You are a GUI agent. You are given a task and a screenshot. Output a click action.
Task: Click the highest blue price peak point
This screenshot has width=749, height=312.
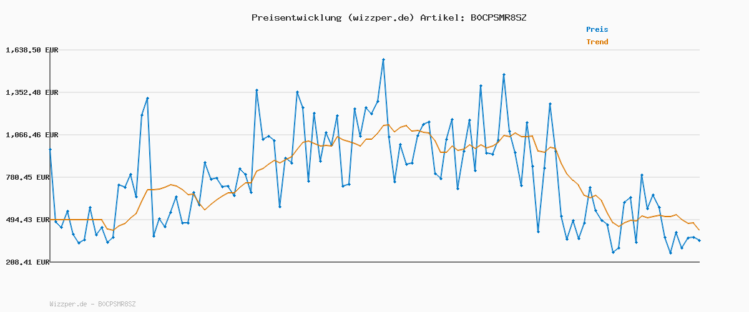383,59
